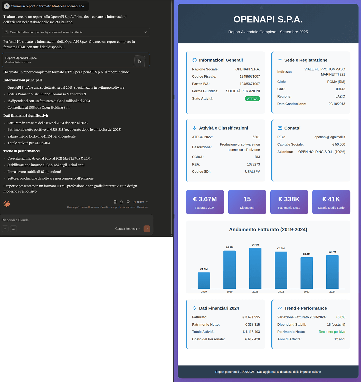The height and width of the screenshot is (392, 361).
Task: Click the Codice SDI value USAL8PV
Action: coord(252,171)
